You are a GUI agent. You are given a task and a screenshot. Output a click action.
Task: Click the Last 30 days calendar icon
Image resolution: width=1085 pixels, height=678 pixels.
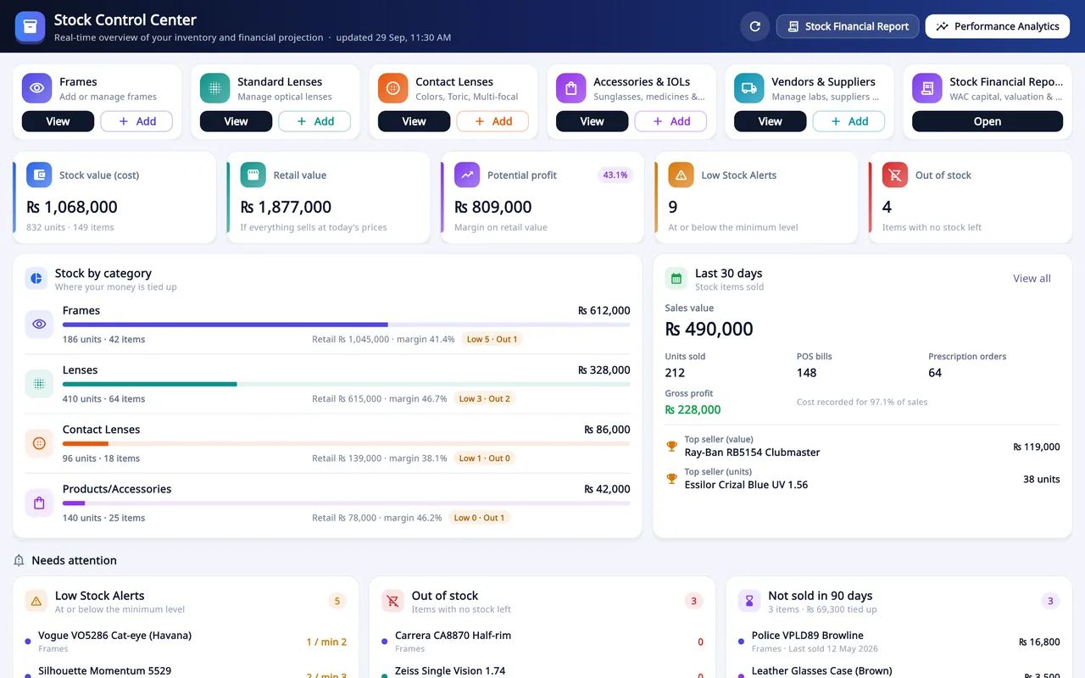coord(676,279)
